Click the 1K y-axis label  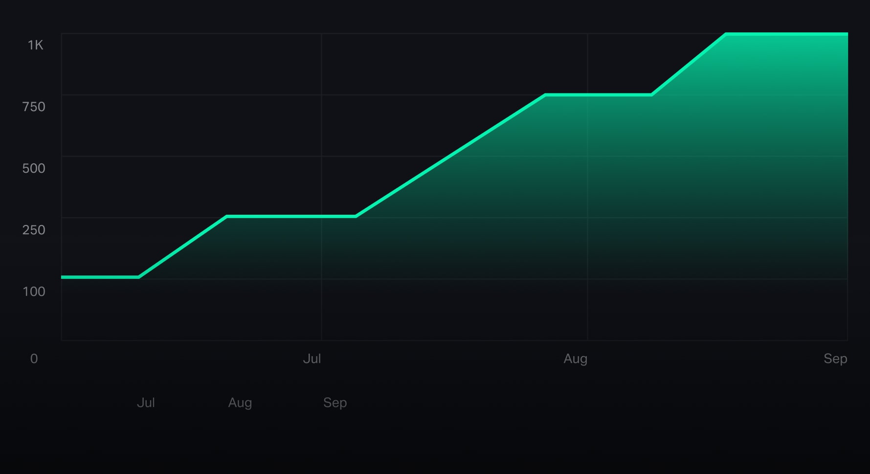click(35, 45)
